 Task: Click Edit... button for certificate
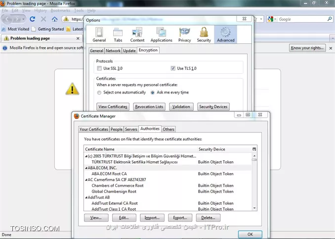124,218
